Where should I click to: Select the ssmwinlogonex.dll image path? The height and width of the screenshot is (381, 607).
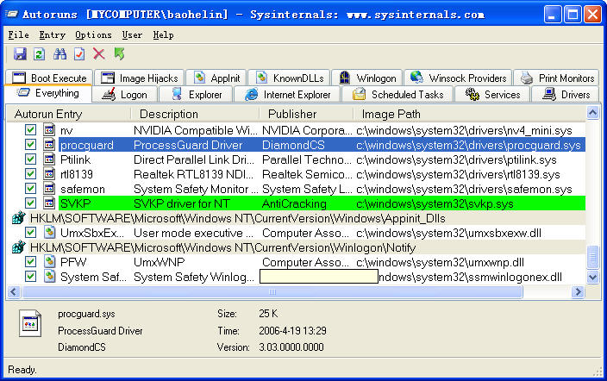coord(470,277)
